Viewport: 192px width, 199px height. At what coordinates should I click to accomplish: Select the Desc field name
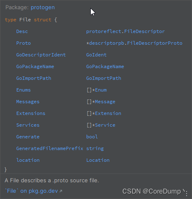(22, 31)
